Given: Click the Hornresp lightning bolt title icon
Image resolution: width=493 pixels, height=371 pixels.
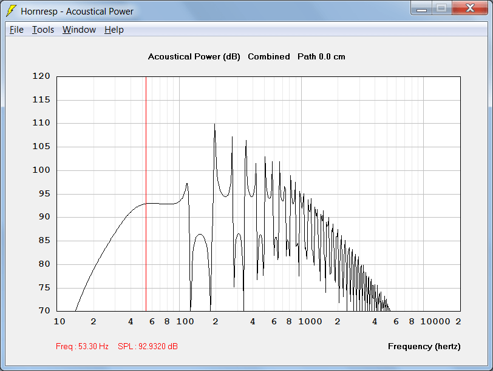Looking at the screenshot, I should (x=12, y=11).
